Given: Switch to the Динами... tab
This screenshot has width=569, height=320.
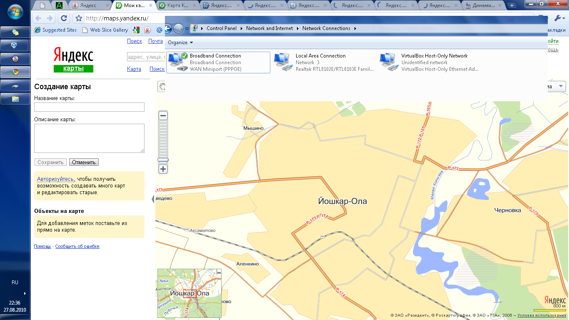Looking at the screenshot, I should [484, 5].
